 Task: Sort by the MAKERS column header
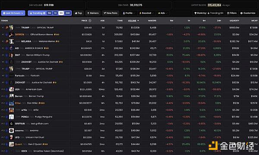coord(152,21)
